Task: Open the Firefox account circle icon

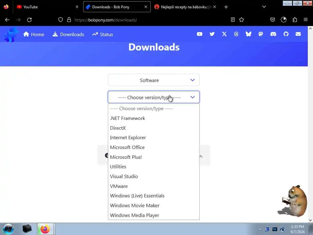Action: (284, 20)
